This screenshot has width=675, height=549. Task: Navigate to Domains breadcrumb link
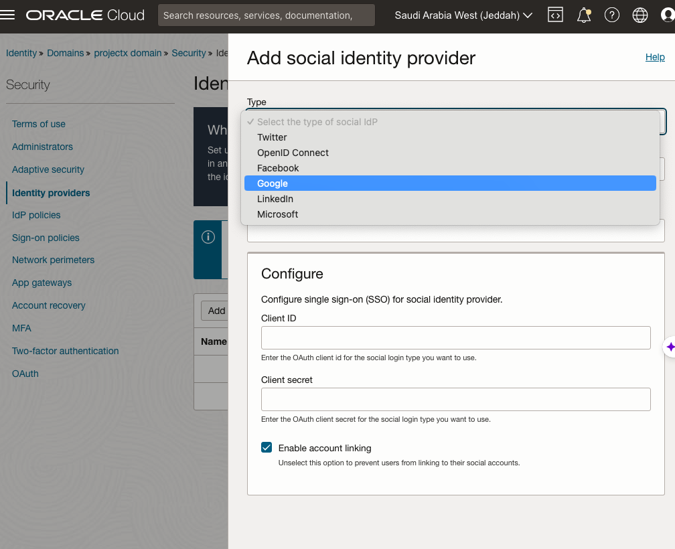65,53
